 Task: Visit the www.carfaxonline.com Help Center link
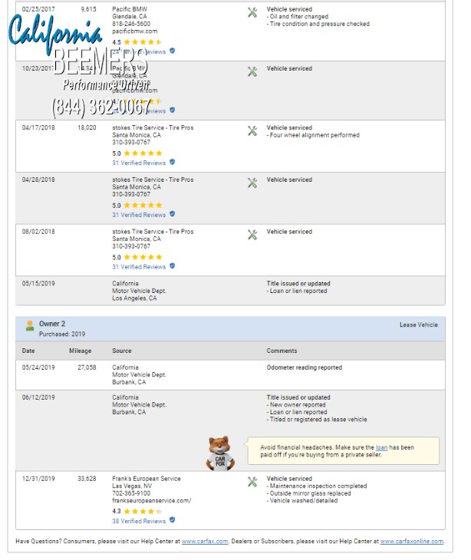pyautogui.click(x=411, y=542)
